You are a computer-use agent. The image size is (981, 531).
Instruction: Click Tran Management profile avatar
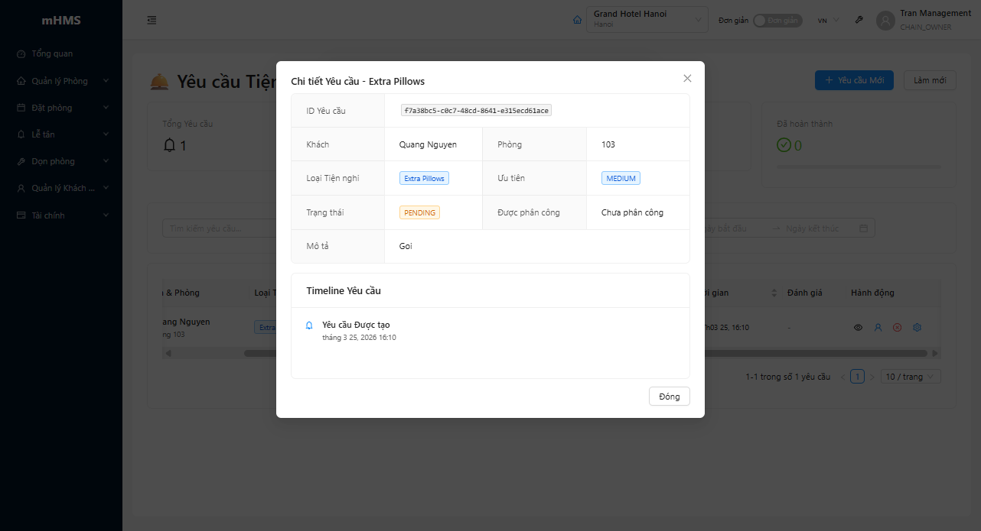885,21
